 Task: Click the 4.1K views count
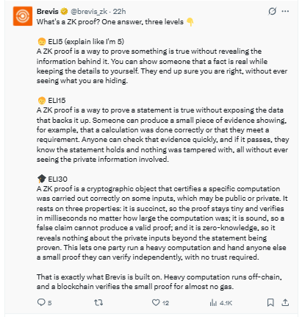[x=226, y=303]
